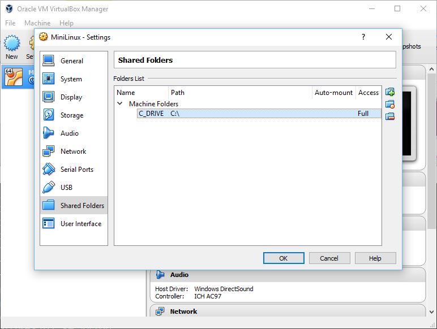Open Display settings category

pyautogui.click(x=74, y=97)
